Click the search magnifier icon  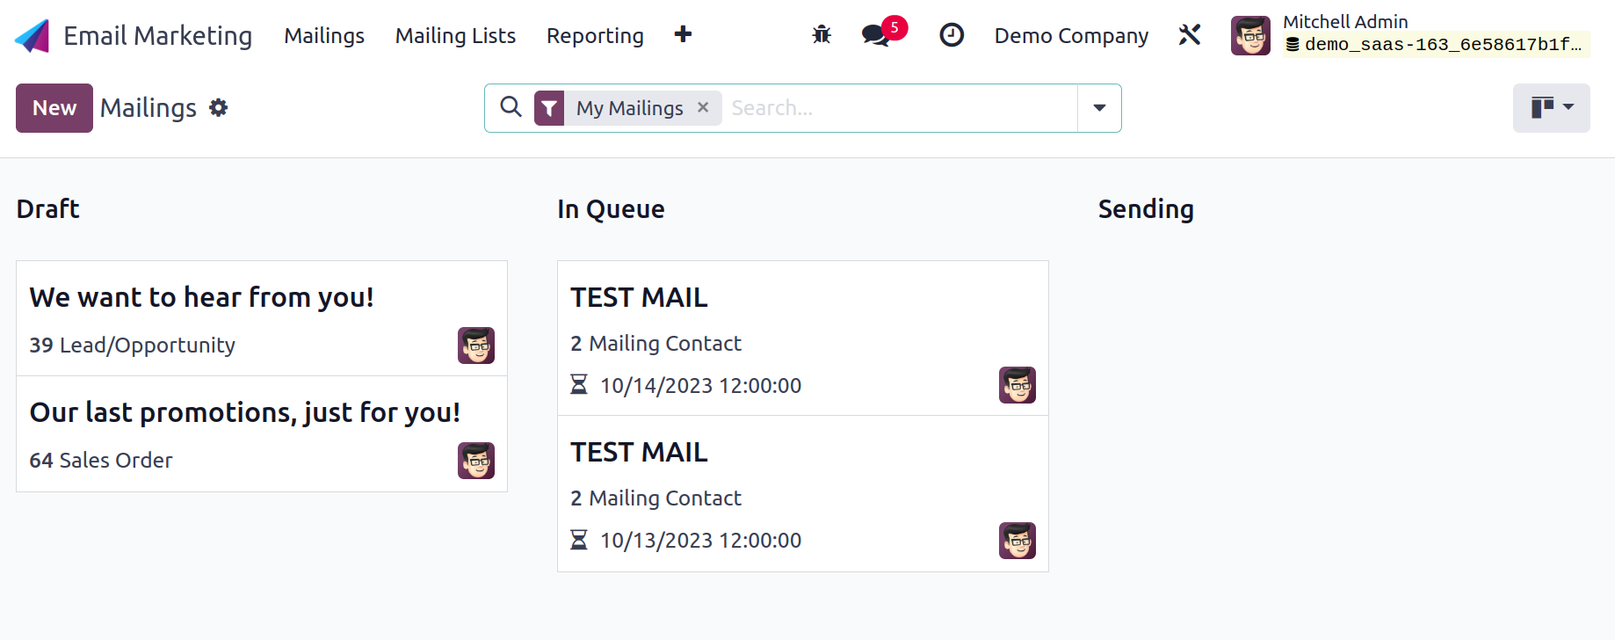pyautogui.click(x=511, y=106)
